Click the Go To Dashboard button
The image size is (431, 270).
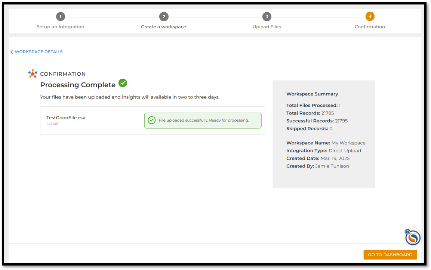pos(390,255)
